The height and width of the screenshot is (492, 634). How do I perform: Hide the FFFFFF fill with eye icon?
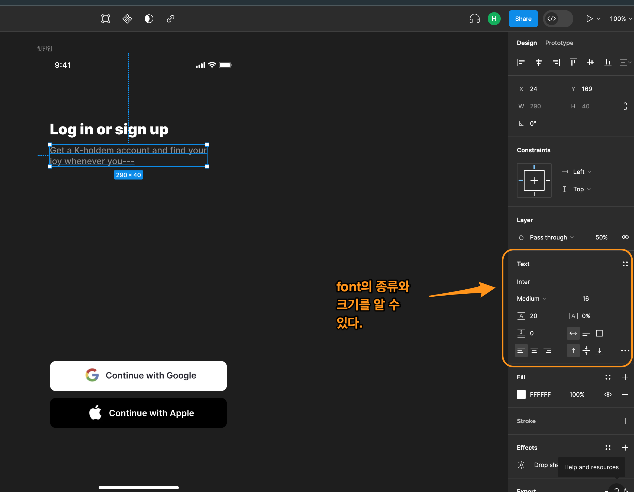pos(607,394)
